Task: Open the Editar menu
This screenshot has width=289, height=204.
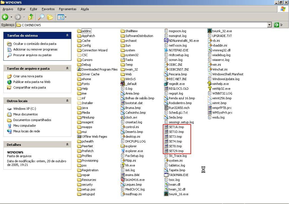Action: (21, 9)
